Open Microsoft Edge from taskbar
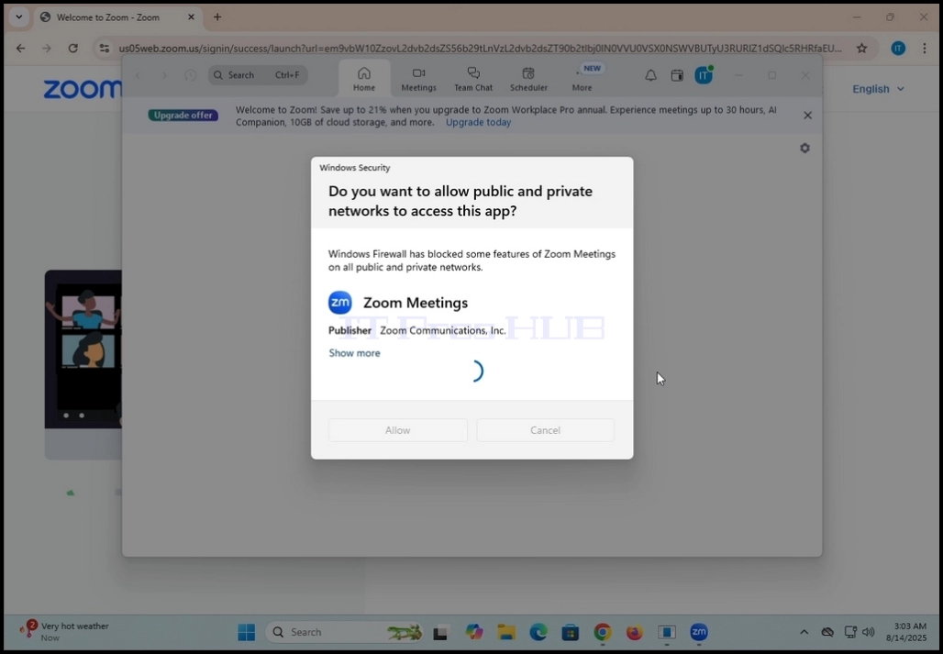The height and width of the screenshot is (654, 943). [538, 632]
